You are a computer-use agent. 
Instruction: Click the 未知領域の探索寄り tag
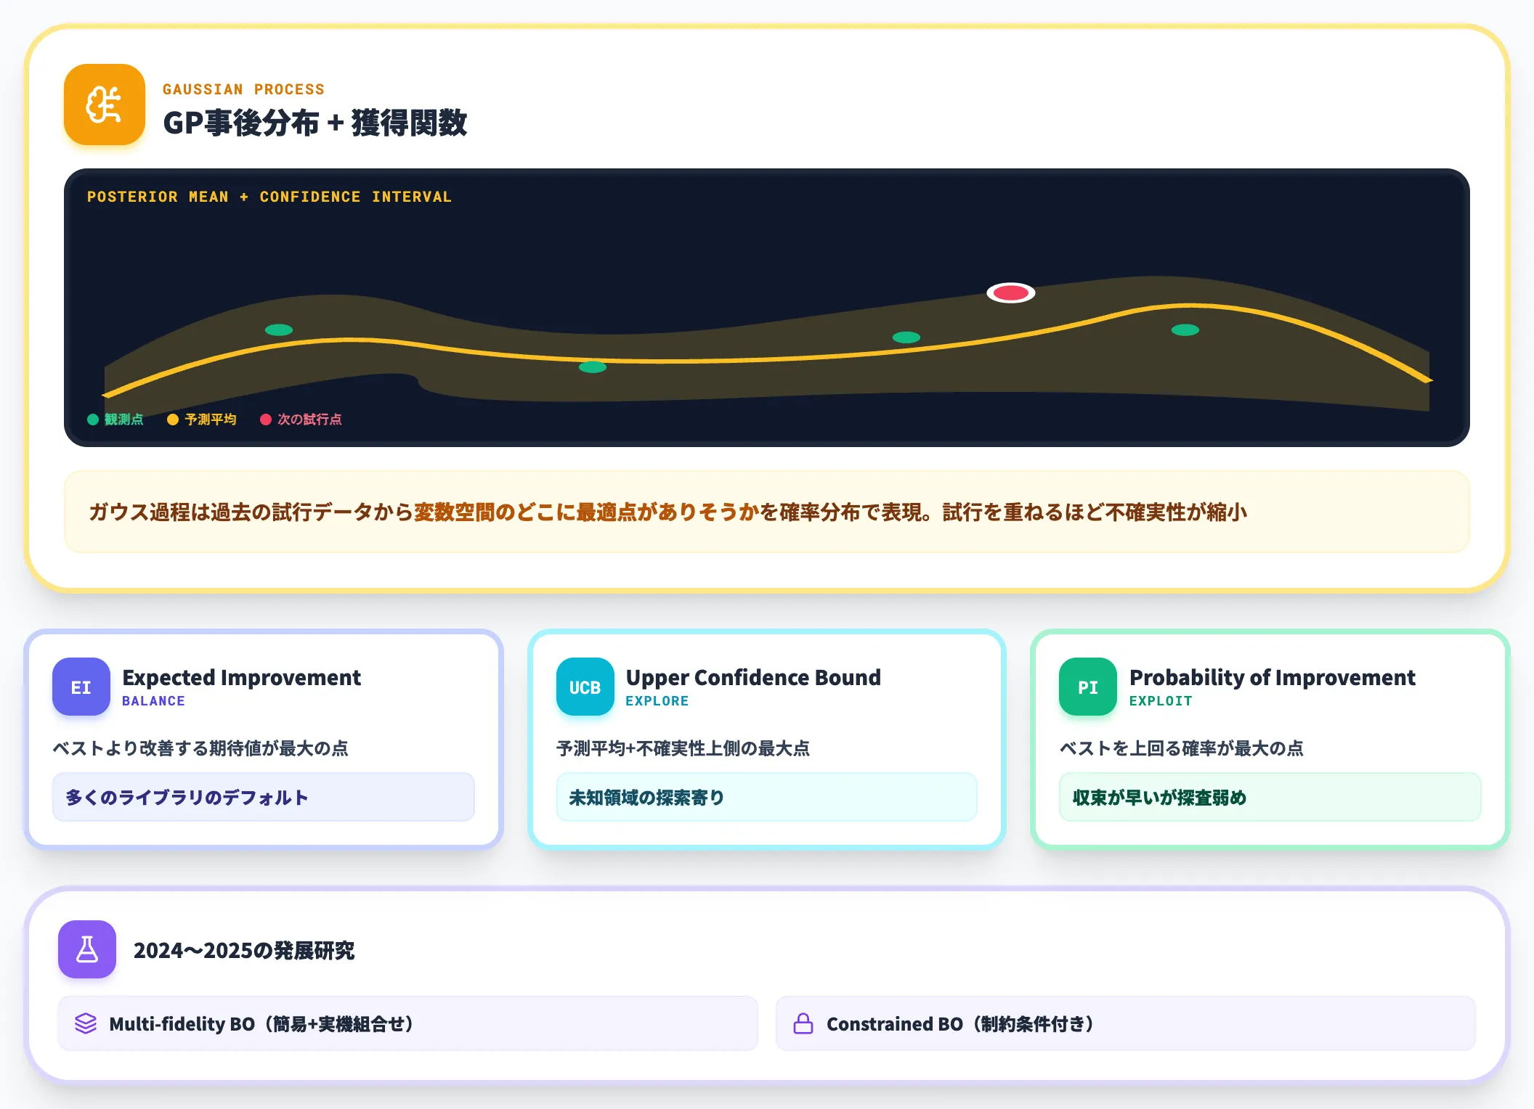[767, 797]
